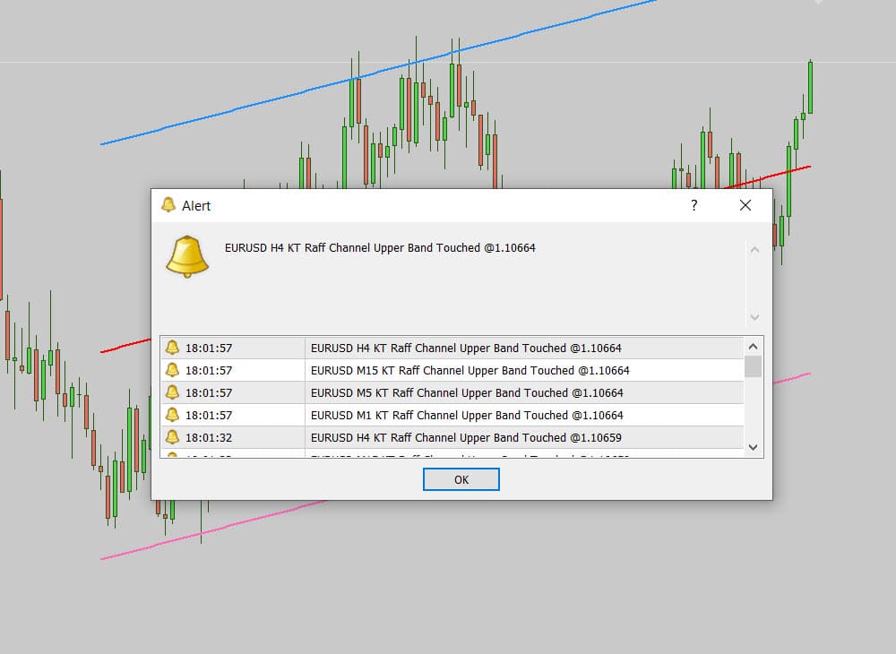This screenshot has width=896, height=654.
Task: Click the bell icon in the Alert title bar
Action: click(x=168, y=206)
